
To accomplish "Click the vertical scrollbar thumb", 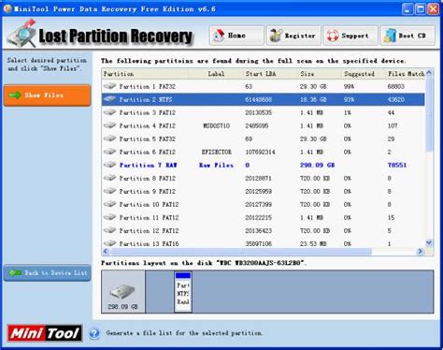I will [x=429, y=114].
